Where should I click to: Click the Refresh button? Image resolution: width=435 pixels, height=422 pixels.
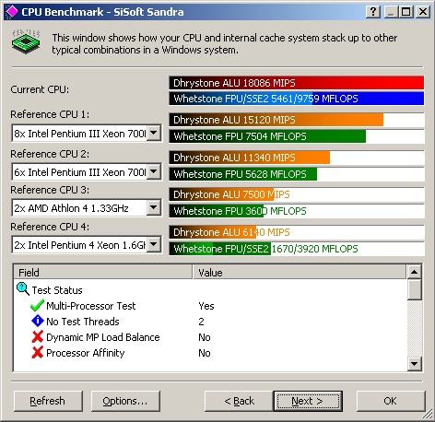[x=48, y=401]
